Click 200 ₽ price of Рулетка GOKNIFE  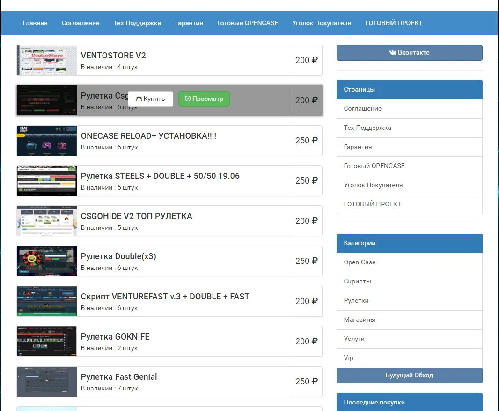point(307,341)
